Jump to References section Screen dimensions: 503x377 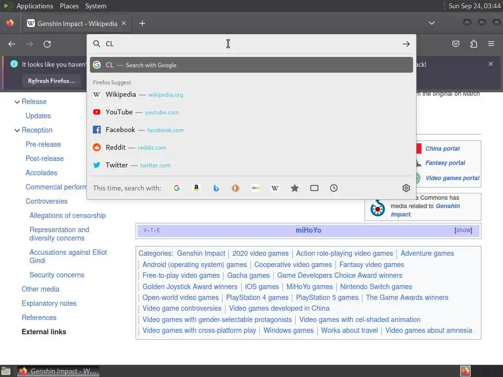coord(39,318)
